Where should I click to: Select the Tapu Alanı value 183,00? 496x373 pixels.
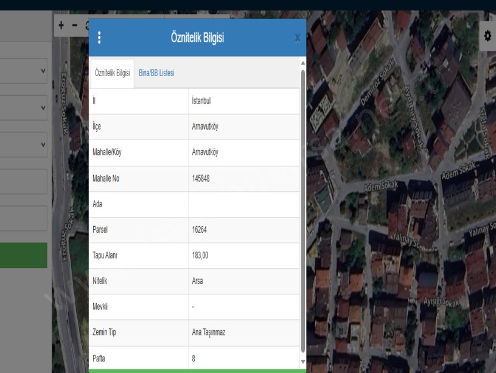click(200, 256)
